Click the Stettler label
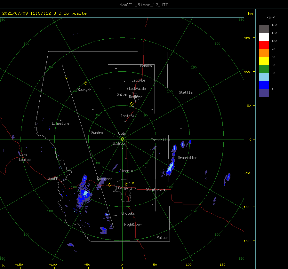Viewport: 288px width, 269px height. pyautogui.click(x=187, y=92)
